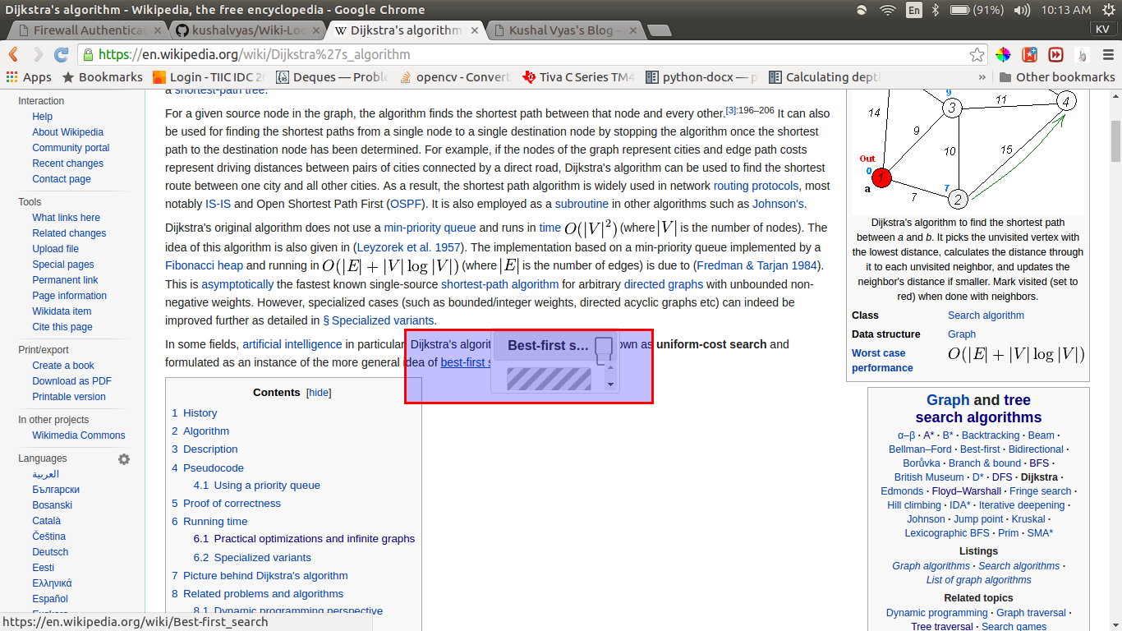Hide the Contents table via [hide]

(x=319, y=393)
